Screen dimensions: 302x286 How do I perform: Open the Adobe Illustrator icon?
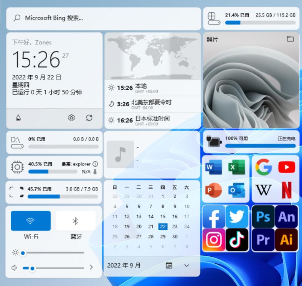click(287, 240)
